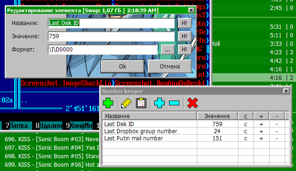The image size is (296, 171).
Task: Click the H! button beside Значение field
Action: pos(185,36)
